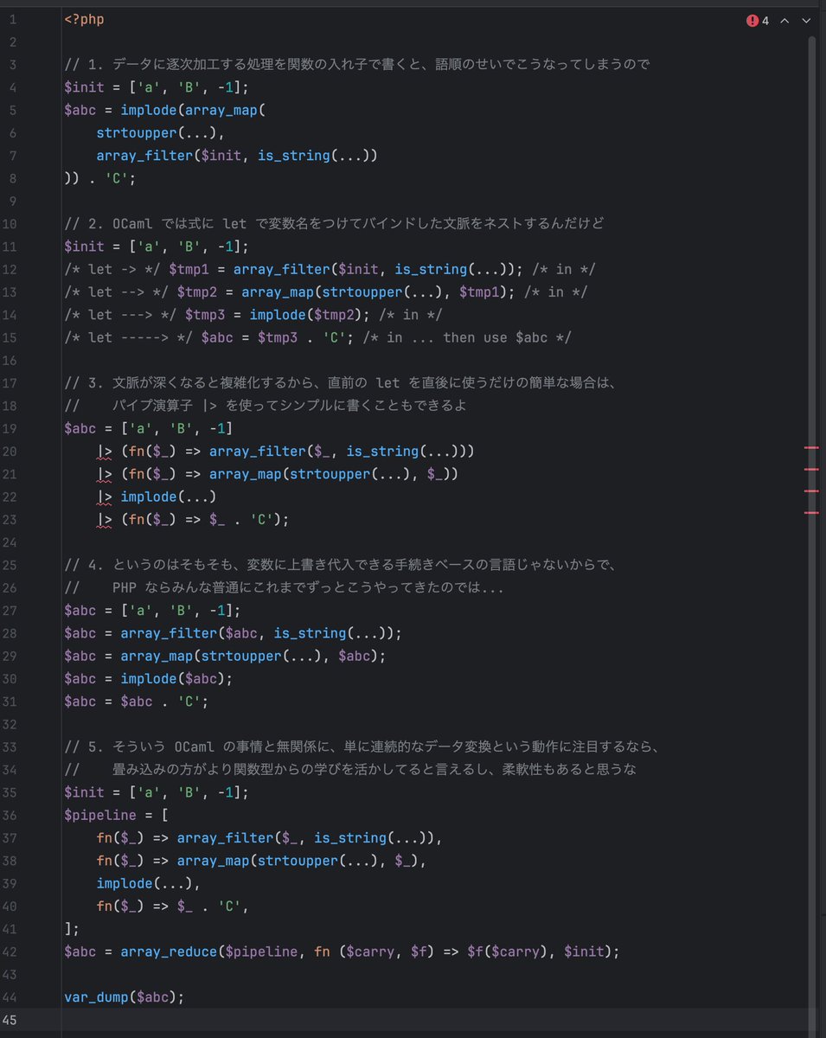Click strtoupper(...) on line 6
Viewport: 826px width, 1038px height.
pos(160,132)
